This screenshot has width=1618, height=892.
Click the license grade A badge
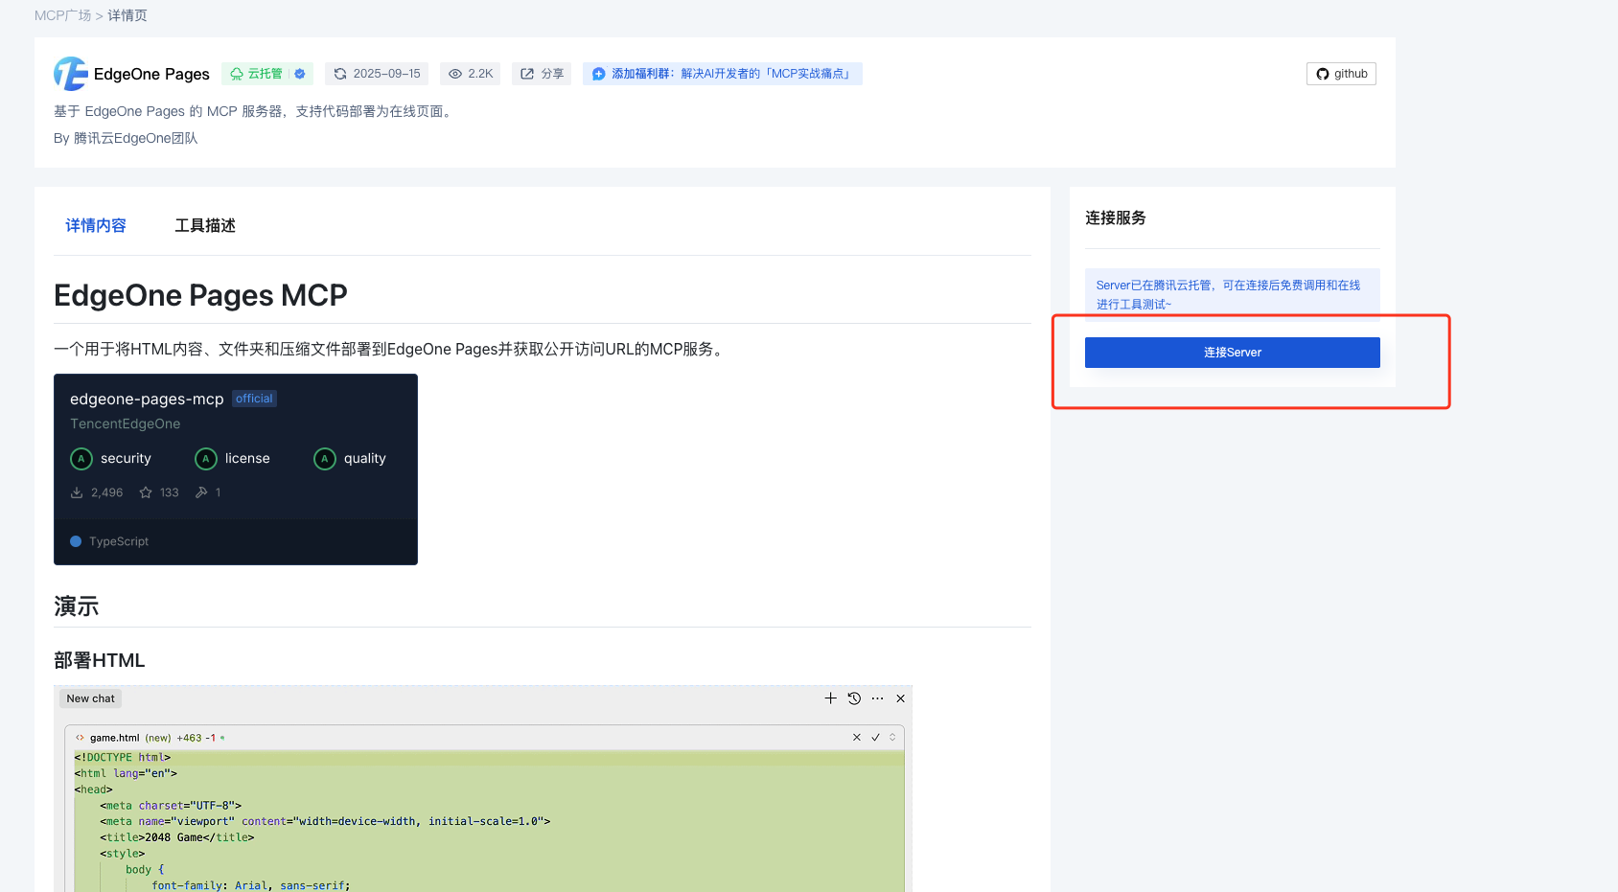click(206, 459)
